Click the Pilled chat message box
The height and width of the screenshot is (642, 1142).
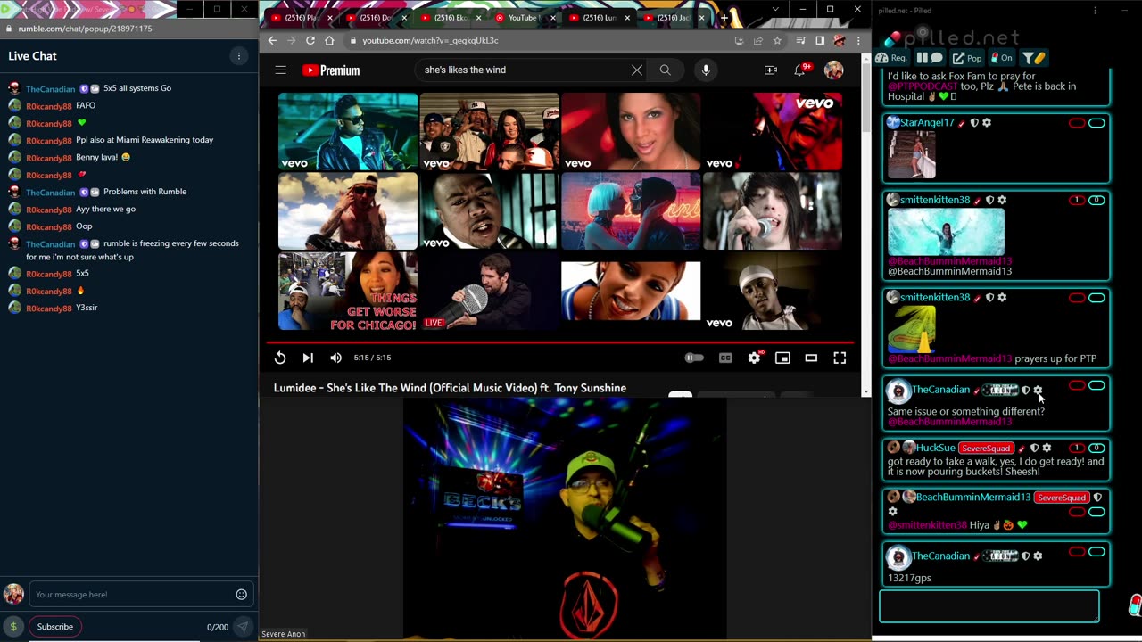coord(989,606)
